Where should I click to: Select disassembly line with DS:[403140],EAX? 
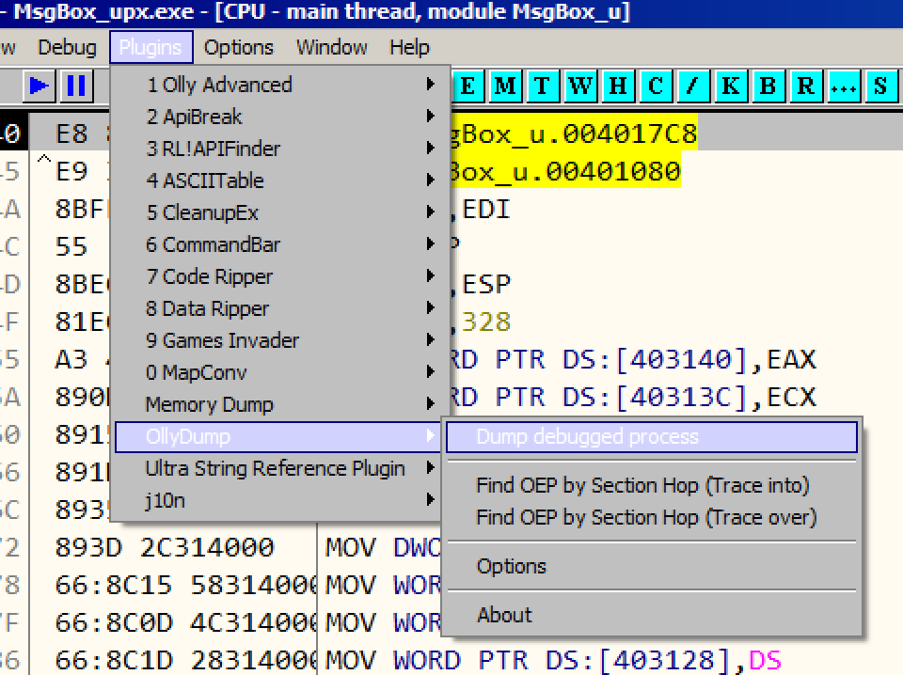(633, 360)
